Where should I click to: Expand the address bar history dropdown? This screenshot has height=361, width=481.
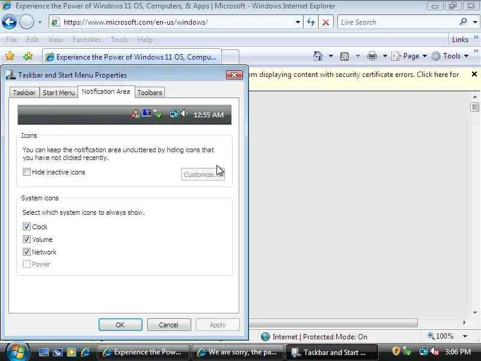tap(298, 22)
